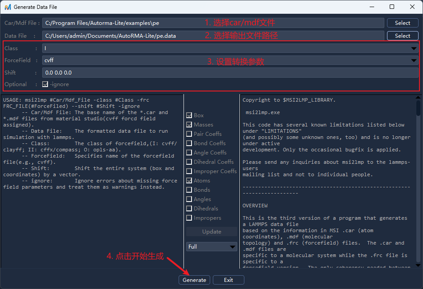Open the Class dropdown
Screen dimensions: 423x289
pyautogui.click(x=230, y=48)
